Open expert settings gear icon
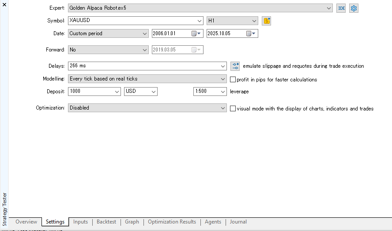Image resolution: width=392 pixels, height=231 pixels. (354, 8)
